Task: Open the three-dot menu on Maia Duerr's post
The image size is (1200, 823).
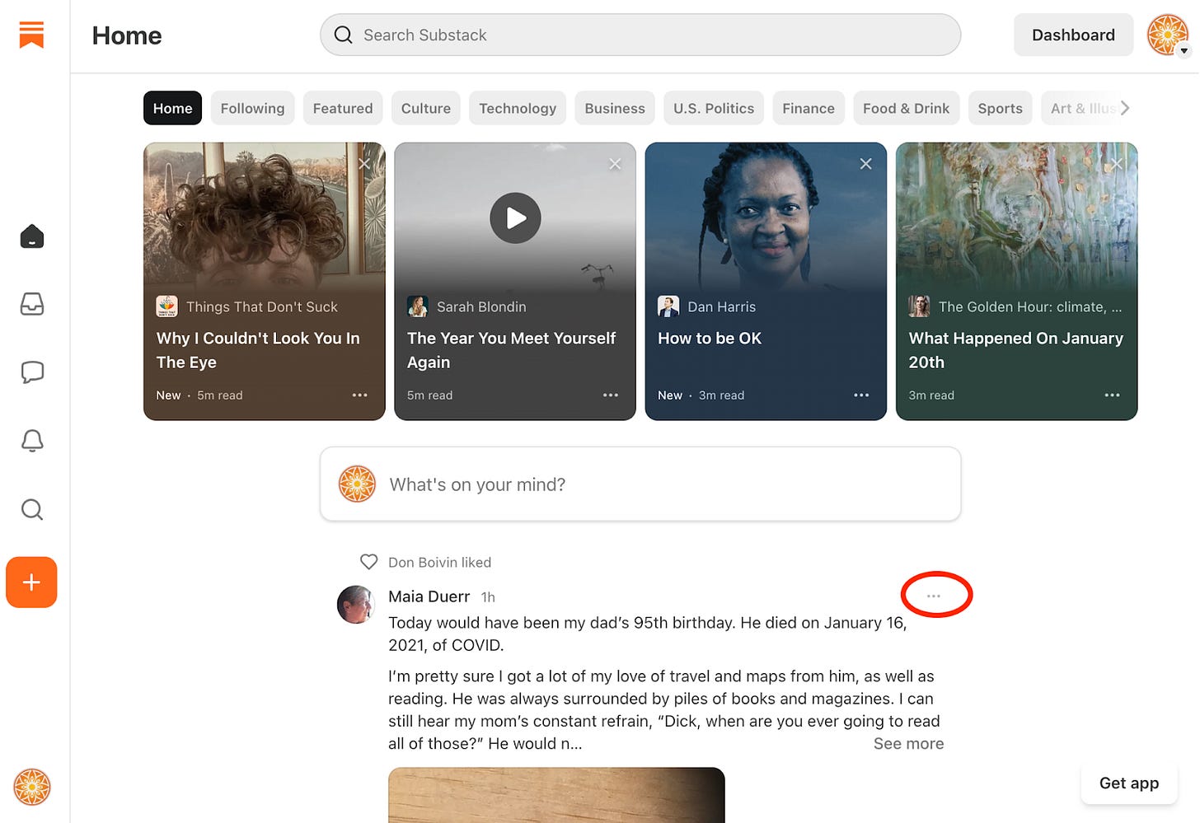Action: [x=934, y=596]
